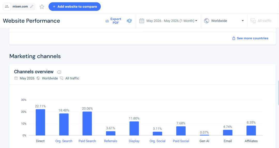Open the Worldwide country dropdown
This screenshot has height=148, width=279.
(x=224, y=21)
